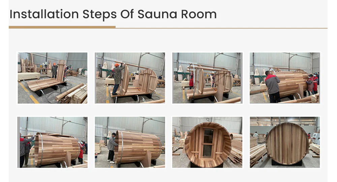
Task: Click the red-jacket worker in the fifth photo
Action: [x=81, y=152]
